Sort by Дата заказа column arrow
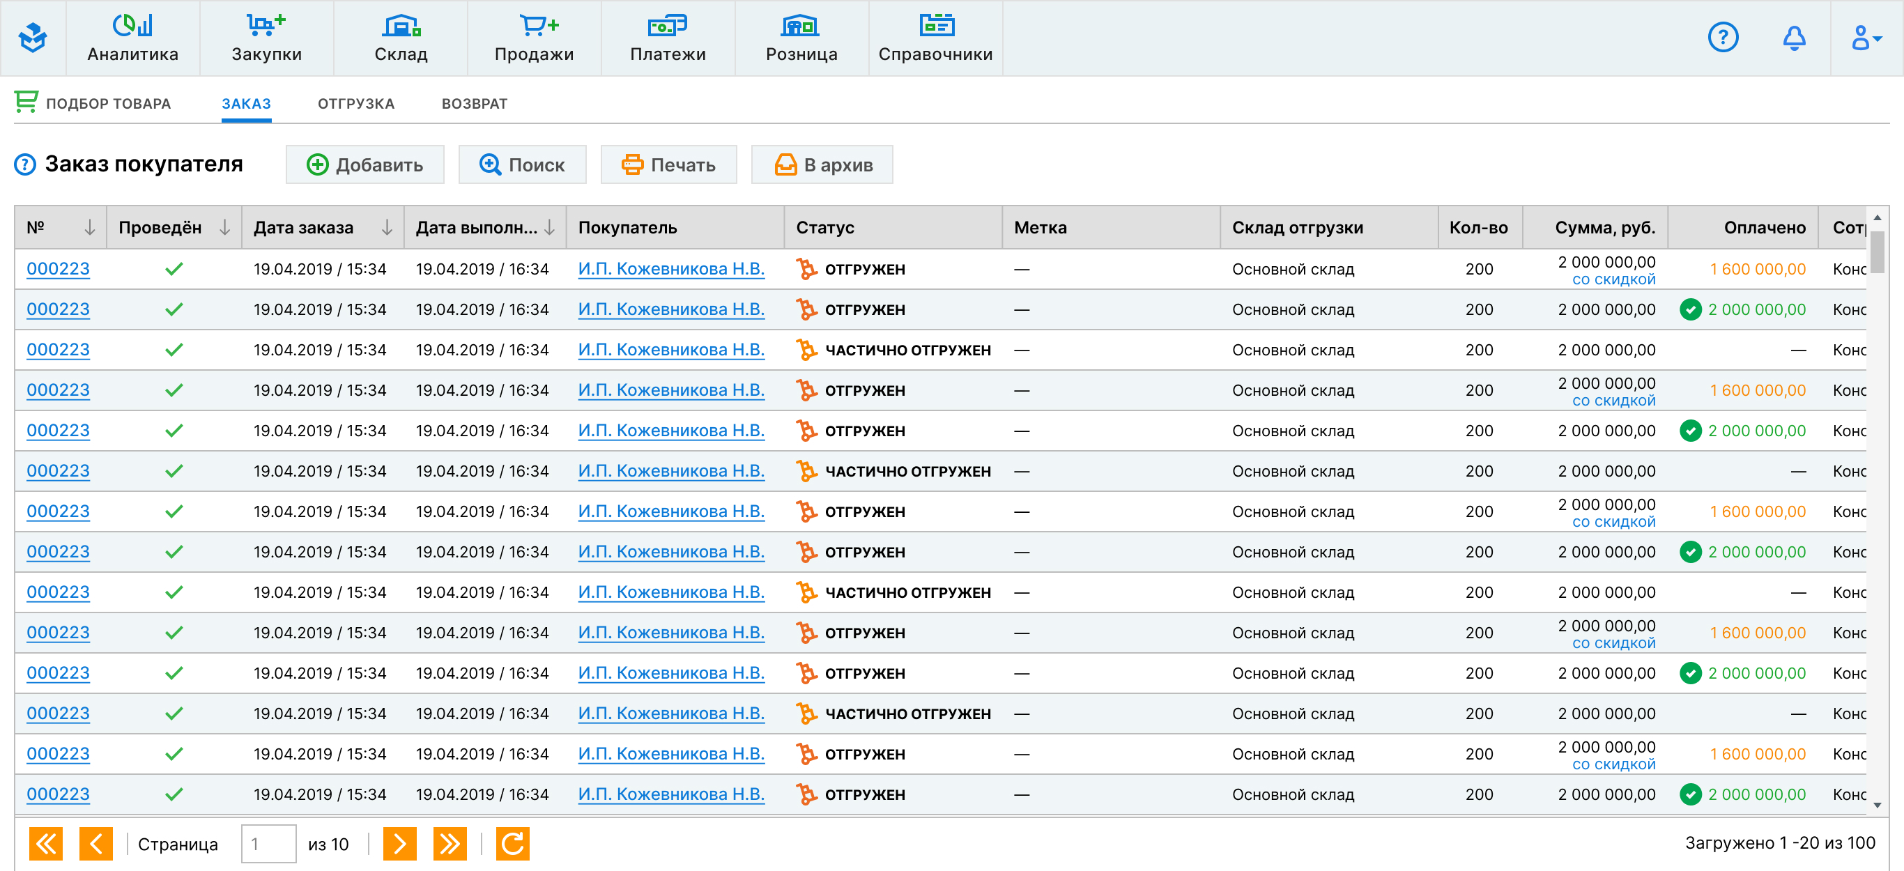The height and width of the screenshot is (871, 1904). point(387,228)
